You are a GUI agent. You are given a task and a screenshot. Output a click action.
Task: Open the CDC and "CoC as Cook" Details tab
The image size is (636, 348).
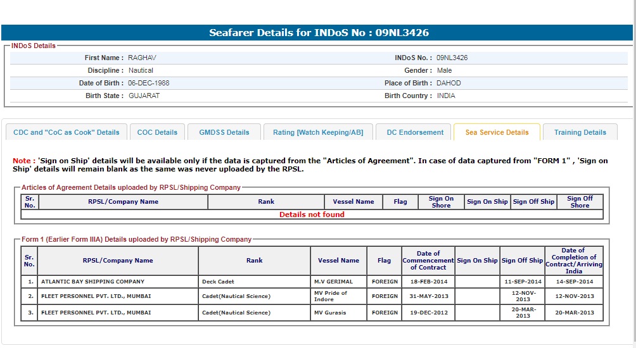pos(67,132)
